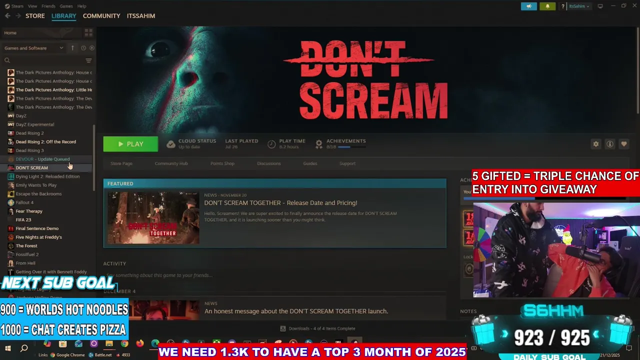The height and width of the screenshot is (360, 640).
Task: Open the Games menu
Action: click(66, 6)
